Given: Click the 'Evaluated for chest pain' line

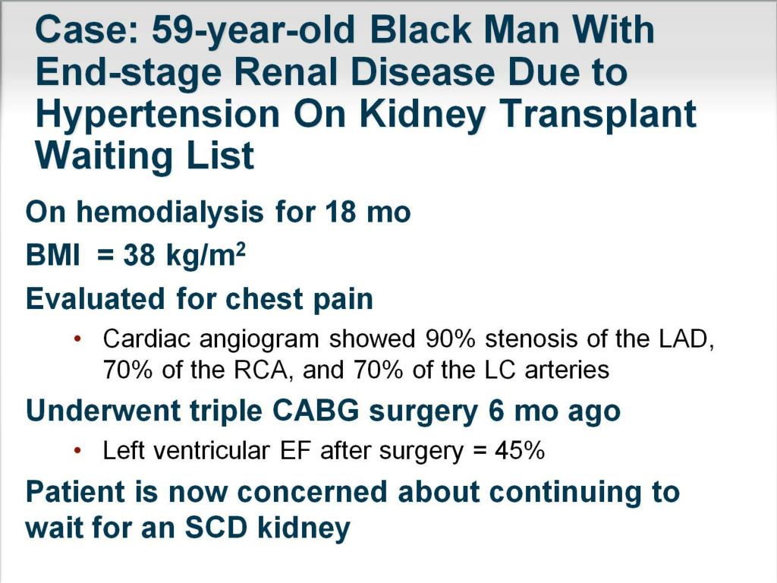Looking at the screenshot, I should click(200, 299).
